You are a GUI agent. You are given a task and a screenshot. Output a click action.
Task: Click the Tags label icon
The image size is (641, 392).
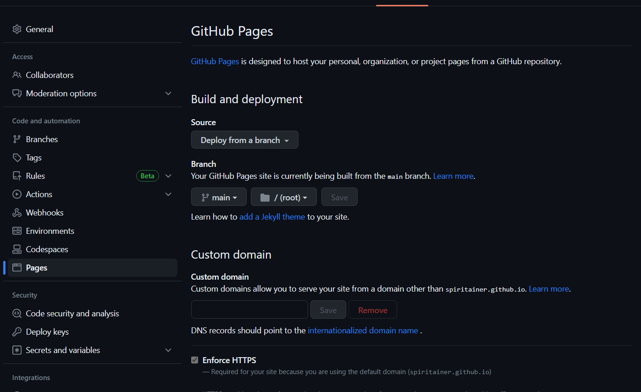(x=17, y=158)
